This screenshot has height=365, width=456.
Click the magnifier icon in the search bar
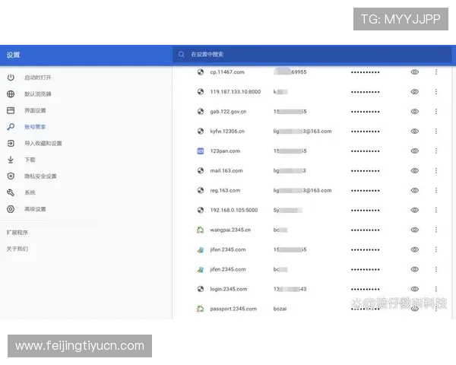(182, 55)
